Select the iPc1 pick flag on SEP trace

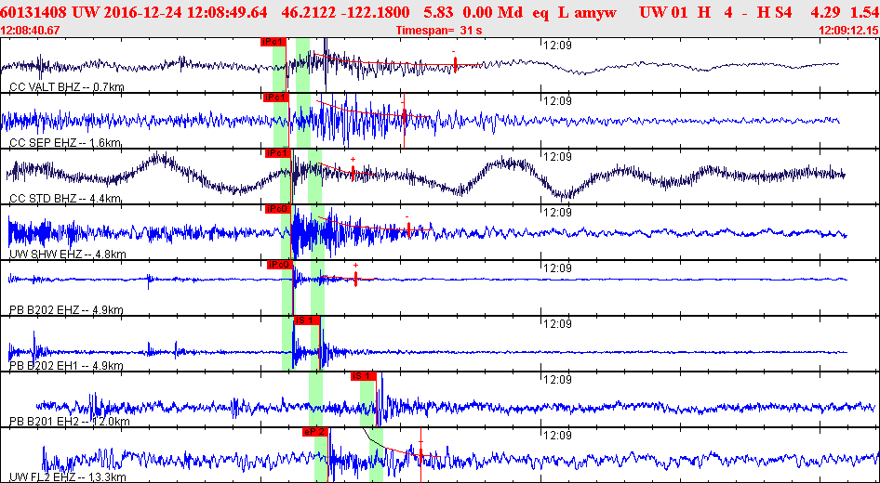point(275,98)
